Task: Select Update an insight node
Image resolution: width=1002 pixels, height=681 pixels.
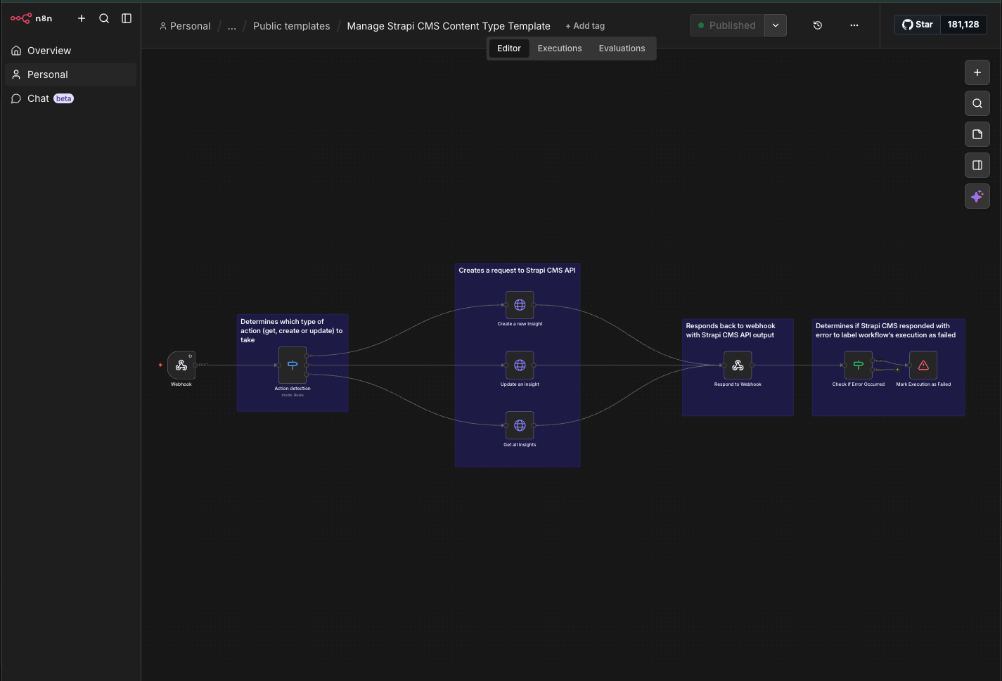Action: click(x=520, y=365)
